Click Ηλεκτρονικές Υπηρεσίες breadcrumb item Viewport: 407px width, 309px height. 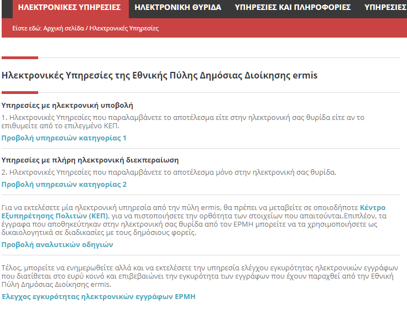(x=124, y=28)
